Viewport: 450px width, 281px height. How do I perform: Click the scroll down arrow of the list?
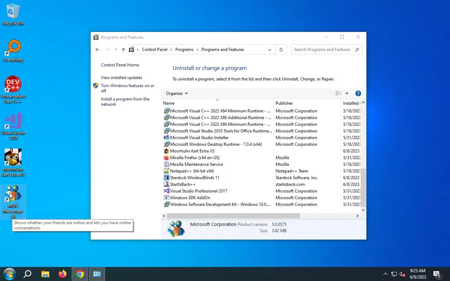[x=364, y=210]
